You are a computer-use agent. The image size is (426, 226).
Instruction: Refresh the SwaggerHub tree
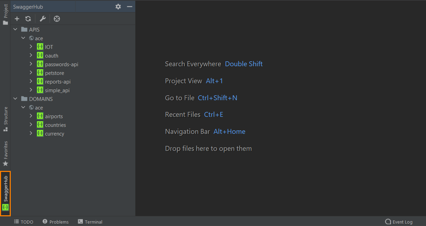pos(28,19)
